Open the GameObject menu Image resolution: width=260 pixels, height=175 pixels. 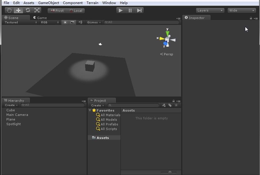[x=49, y=3]
